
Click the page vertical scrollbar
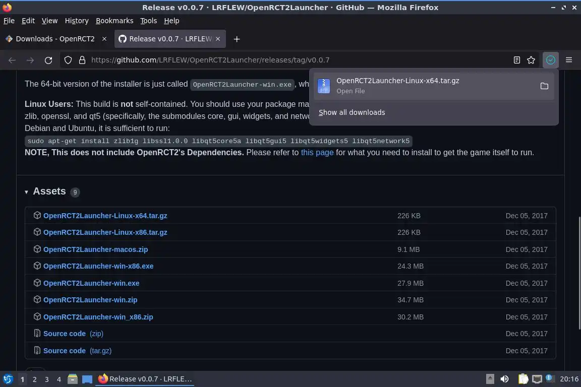(579, 273)
